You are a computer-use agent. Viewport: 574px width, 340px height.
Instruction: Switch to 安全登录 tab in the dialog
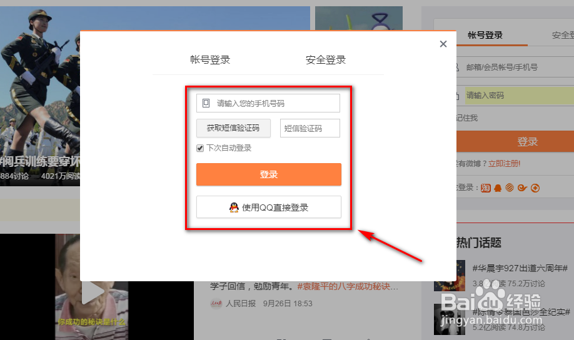326,59
